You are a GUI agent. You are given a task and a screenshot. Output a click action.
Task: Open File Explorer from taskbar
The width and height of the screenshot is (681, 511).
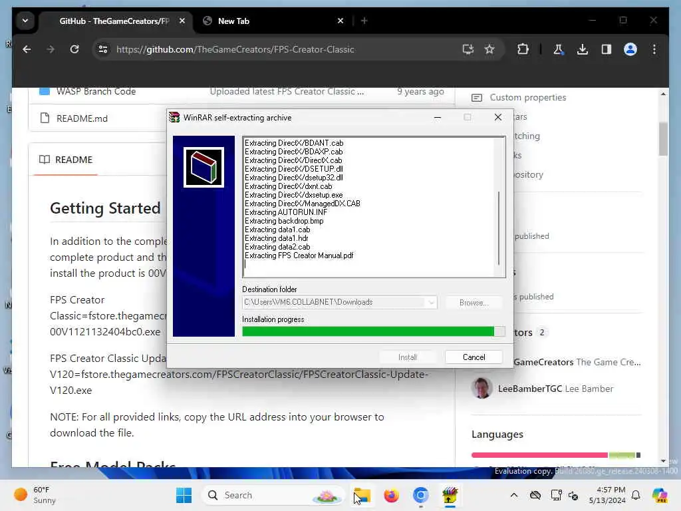[x=362, y=495]
